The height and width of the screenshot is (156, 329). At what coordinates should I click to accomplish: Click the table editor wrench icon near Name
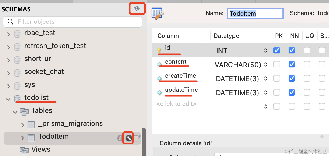(x=158, y=13)
